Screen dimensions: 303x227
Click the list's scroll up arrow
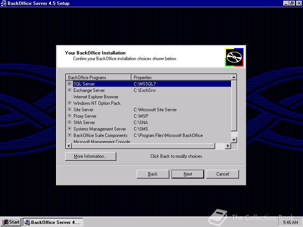coord(234,77)
